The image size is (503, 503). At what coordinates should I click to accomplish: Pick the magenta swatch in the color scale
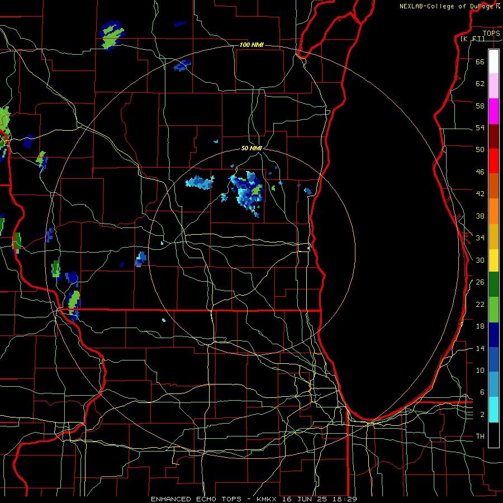(x=493, y=111)
